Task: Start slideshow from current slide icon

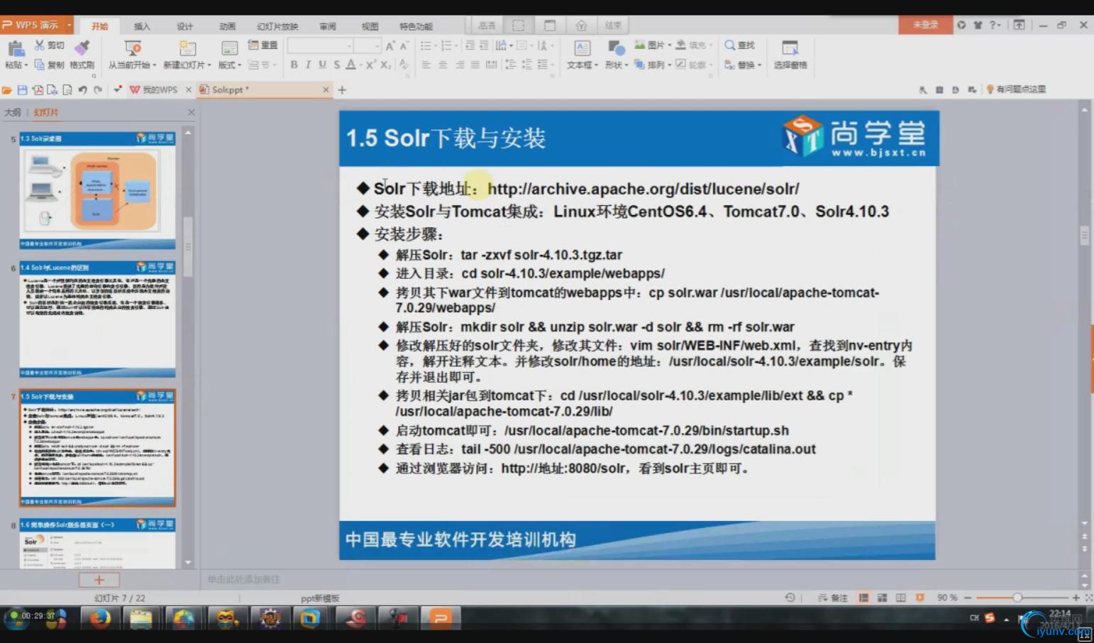Action: pyautogui.click(x=133, y=48)
